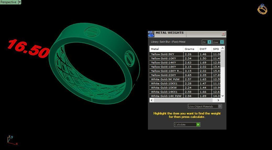Click the Metal Weights panel cone icon

pos(151,34)
